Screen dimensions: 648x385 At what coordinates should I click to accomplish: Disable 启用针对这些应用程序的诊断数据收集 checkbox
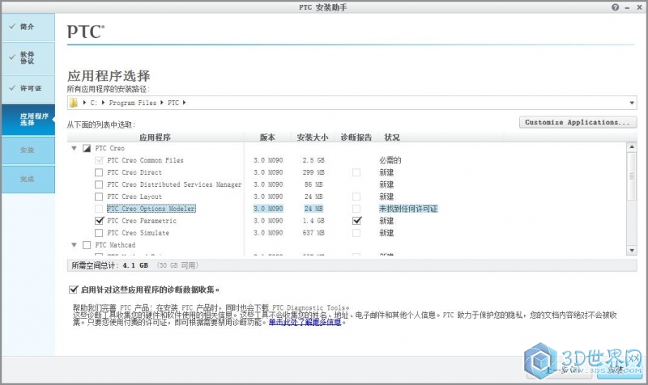[74, 290]
